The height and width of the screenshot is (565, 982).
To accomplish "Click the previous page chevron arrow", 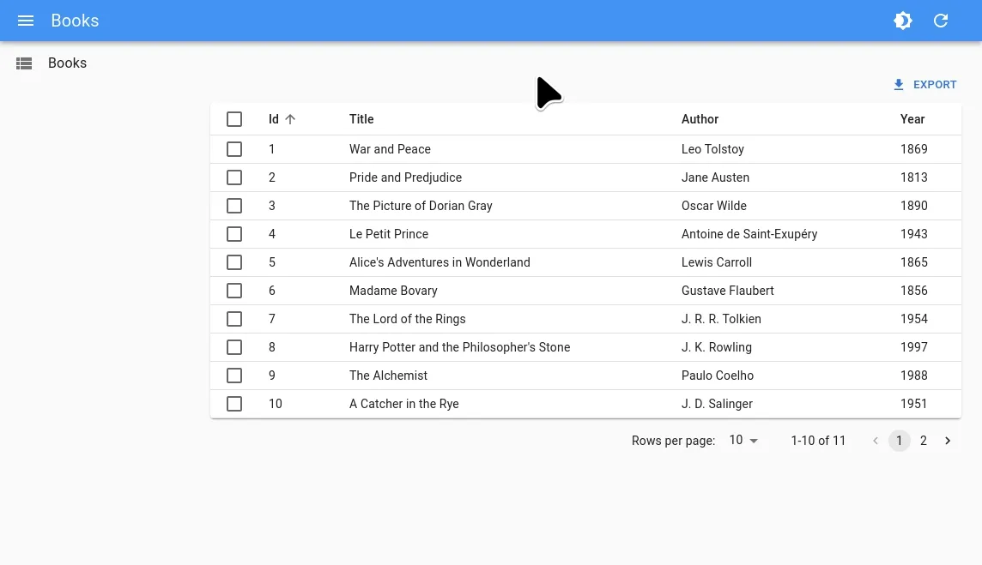I will coord(876,441).
